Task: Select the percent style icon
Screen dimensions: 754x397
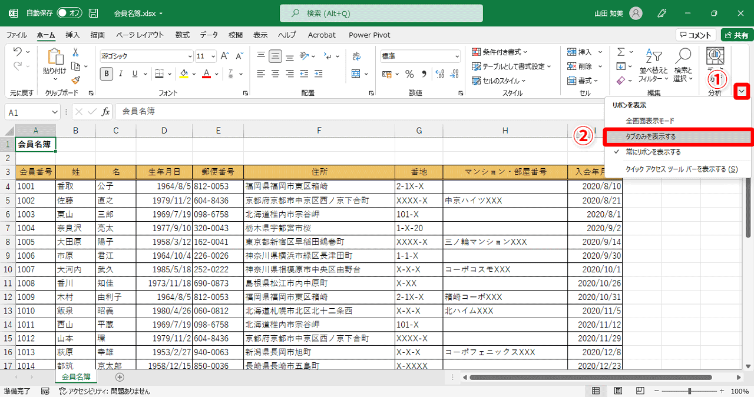Action: tap(409, 74)
